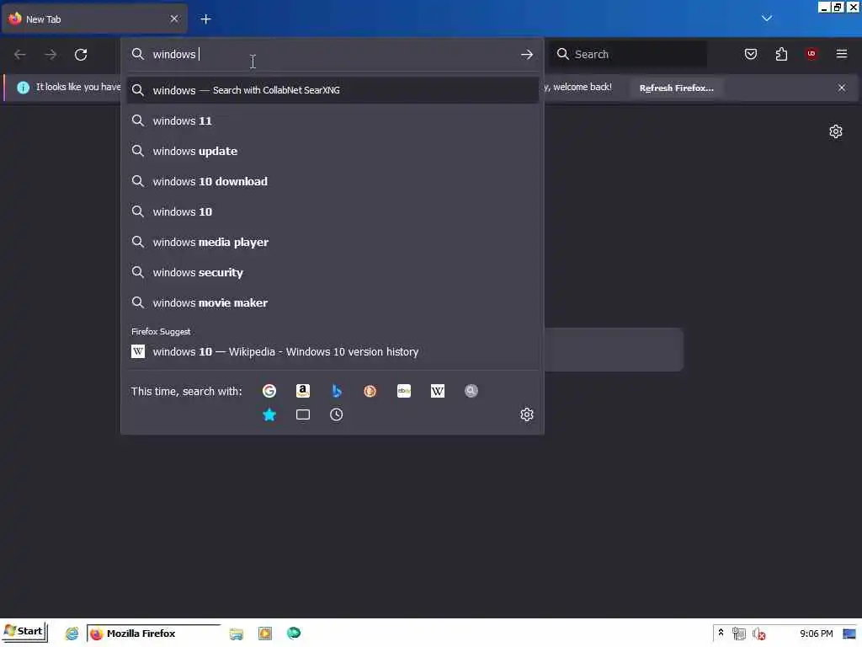Search this time with Wikipedia icon
This screenshot has width=862, height=647.
(x=438, y=391)
